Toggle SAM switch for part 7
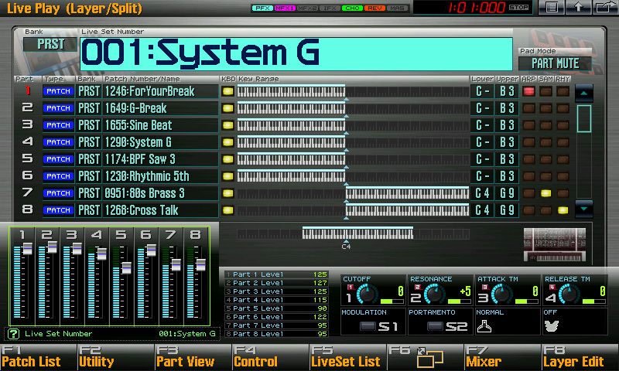This screenshot has height=371, width=619. [x=546, y=193]
